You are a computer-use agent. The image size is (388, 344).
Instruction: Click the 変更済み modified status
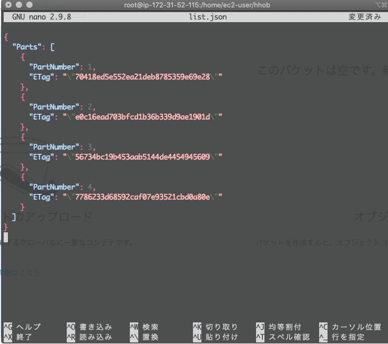click(x=365, y=17)
